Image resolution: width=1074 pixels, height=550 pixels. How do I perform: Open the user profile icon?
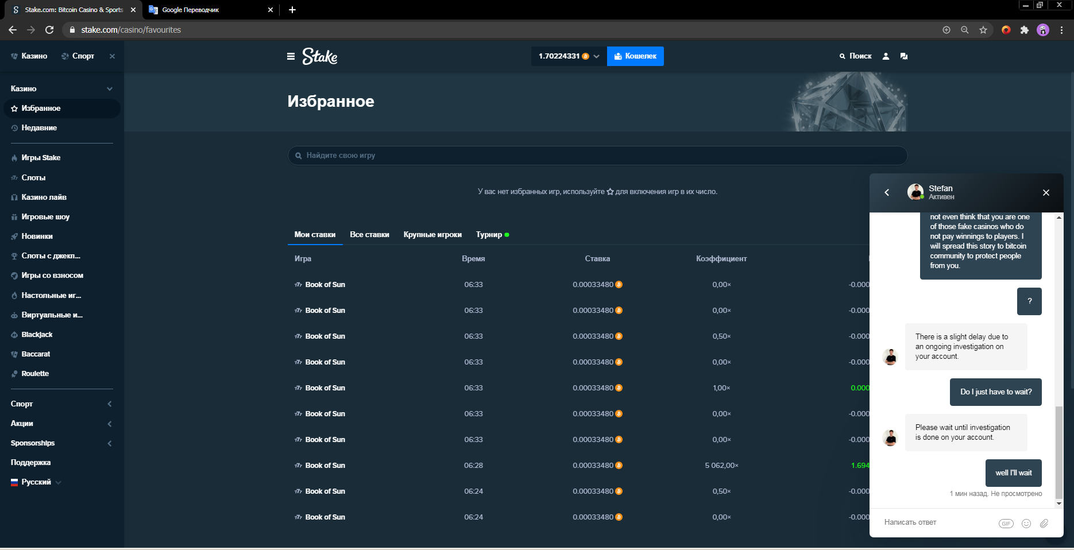click(886, 56)
